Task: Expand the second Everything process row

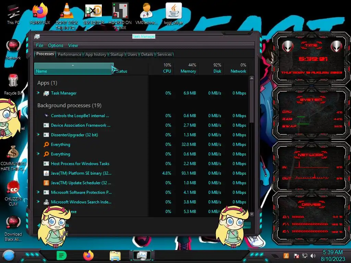Action: coord(38,154)
